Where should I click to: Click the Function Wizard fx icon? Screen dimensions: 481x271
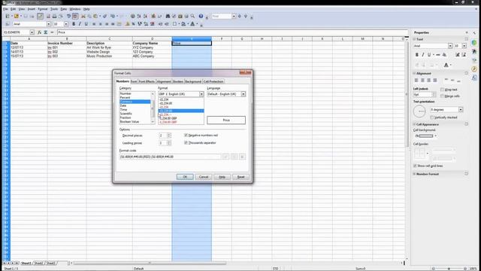(39, 32)
